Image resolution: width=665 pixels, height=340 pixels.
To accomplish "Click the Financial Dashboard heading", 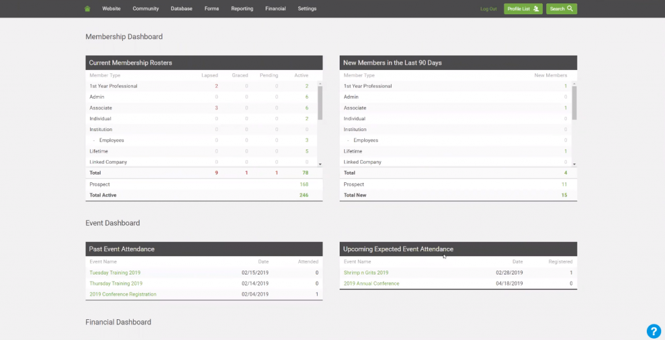I will tap(118, 322).
